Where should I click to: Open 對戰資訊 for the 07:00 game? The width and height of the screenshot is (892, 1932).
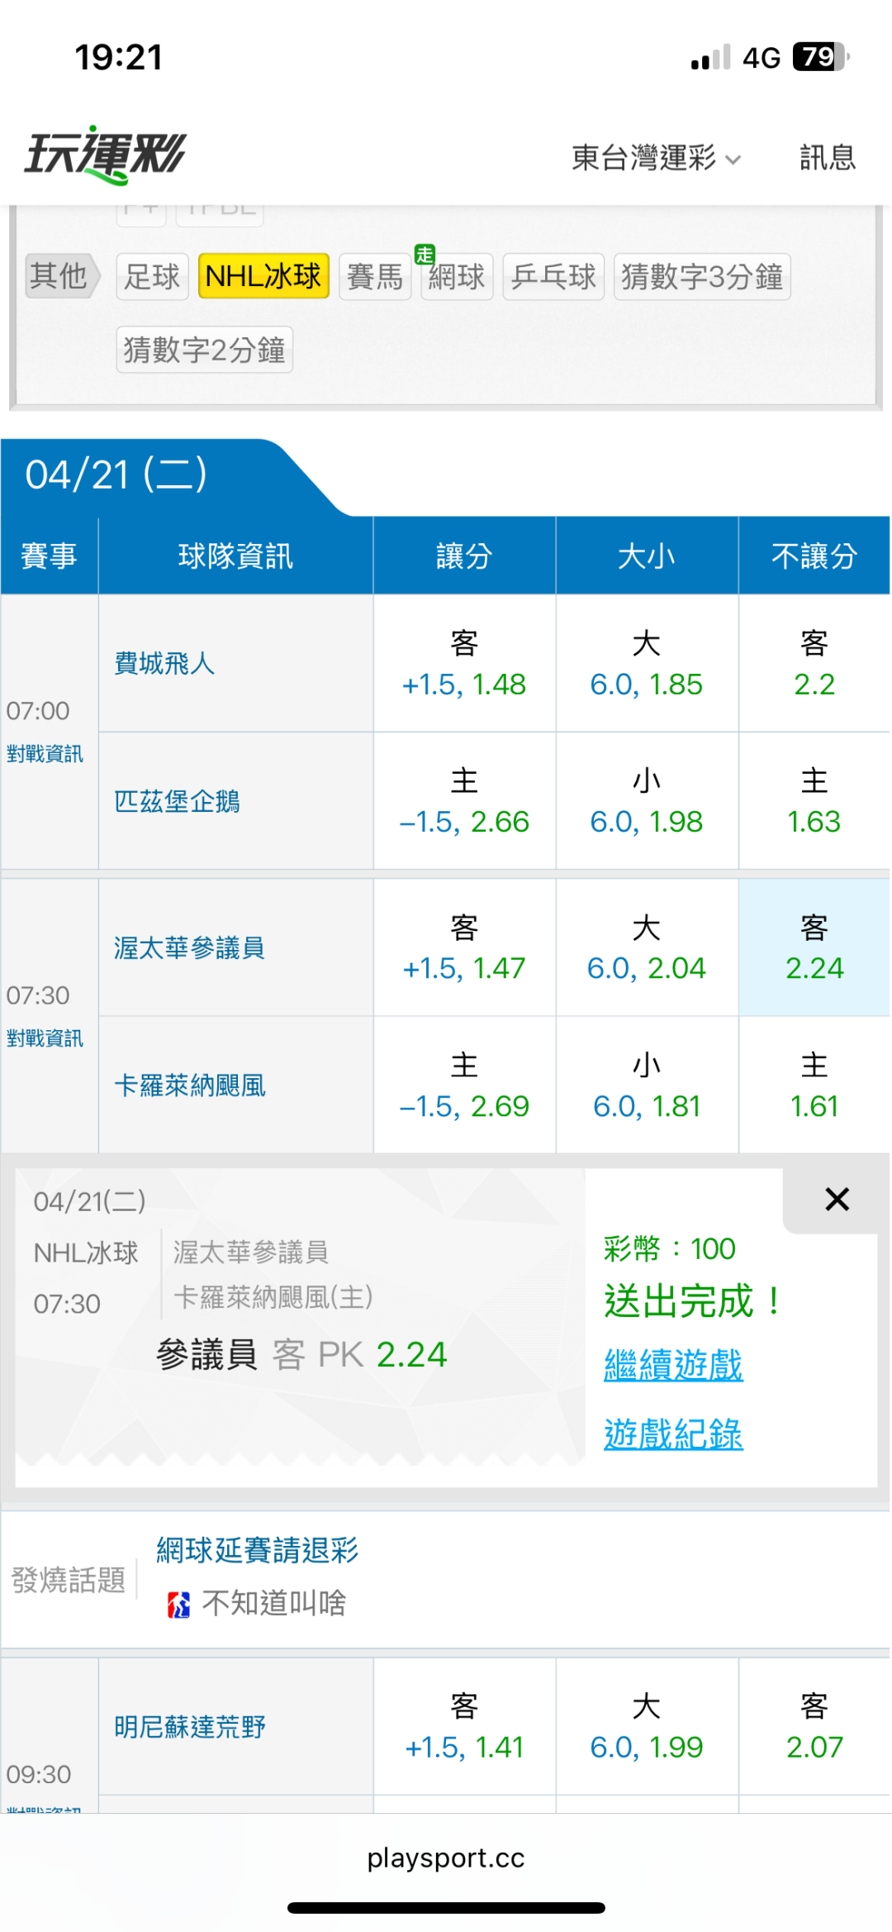pyautogui.click(x=45, y=754)
